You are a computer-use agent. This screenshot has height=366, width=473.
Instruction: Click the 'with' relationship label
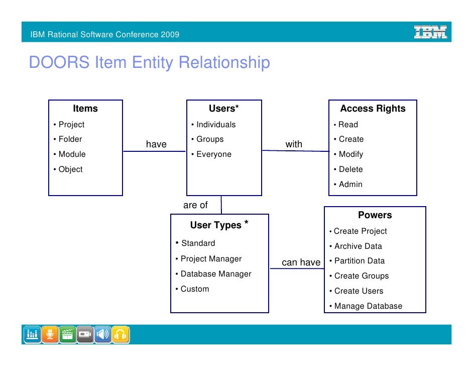[294, 144]
